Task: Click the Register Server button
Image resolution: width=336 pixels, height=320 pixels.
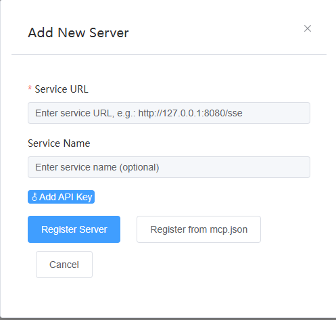Action: [x=74, y=229]
